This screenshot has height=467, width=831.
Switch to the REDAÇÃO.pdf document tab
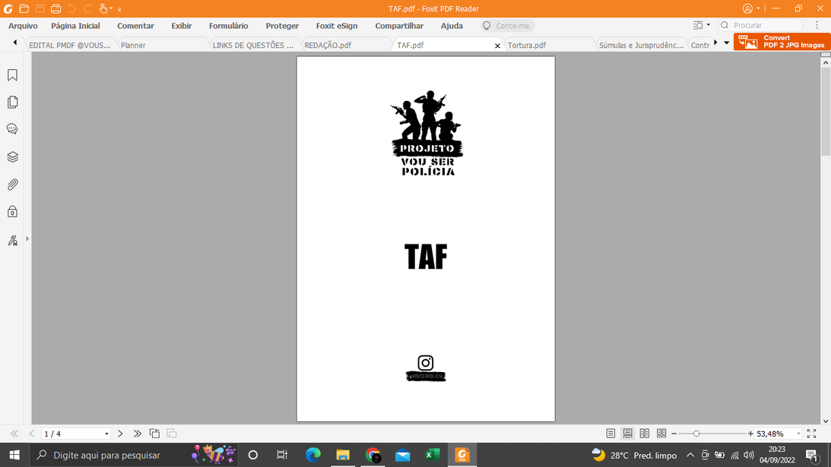click(x=345, y=45)
